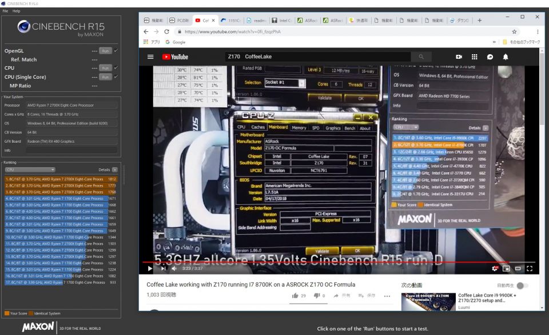Run the CPU benchmark test

(x=105, y=68)
